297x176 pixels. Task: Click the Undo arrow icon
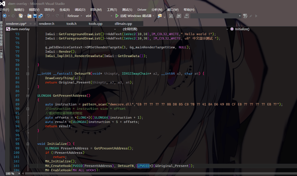[x=48, y=16]
